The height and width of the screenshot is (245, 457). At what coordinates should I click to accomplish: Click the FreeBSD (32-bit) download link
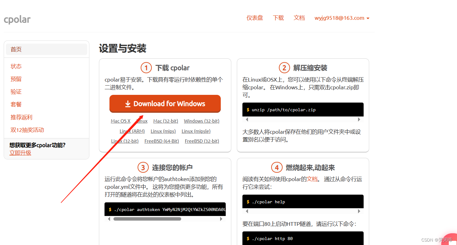coord(202,141)
